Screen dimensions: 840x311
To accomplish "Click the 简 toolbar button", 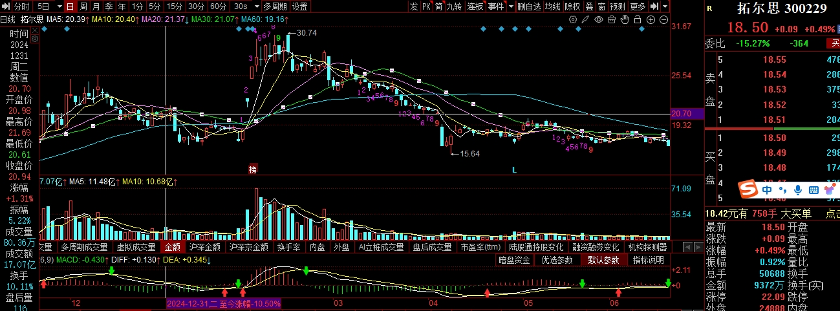I will 438,6.
